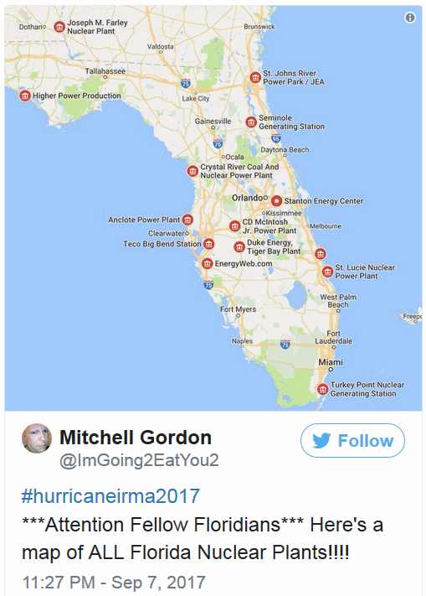Select the EnergyWeb.com map pin

tap(207, 263)
